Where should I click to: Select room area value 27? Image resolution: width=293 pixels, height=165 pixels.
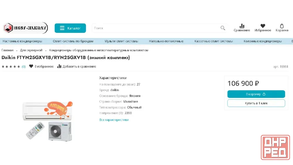click(139, 84)
